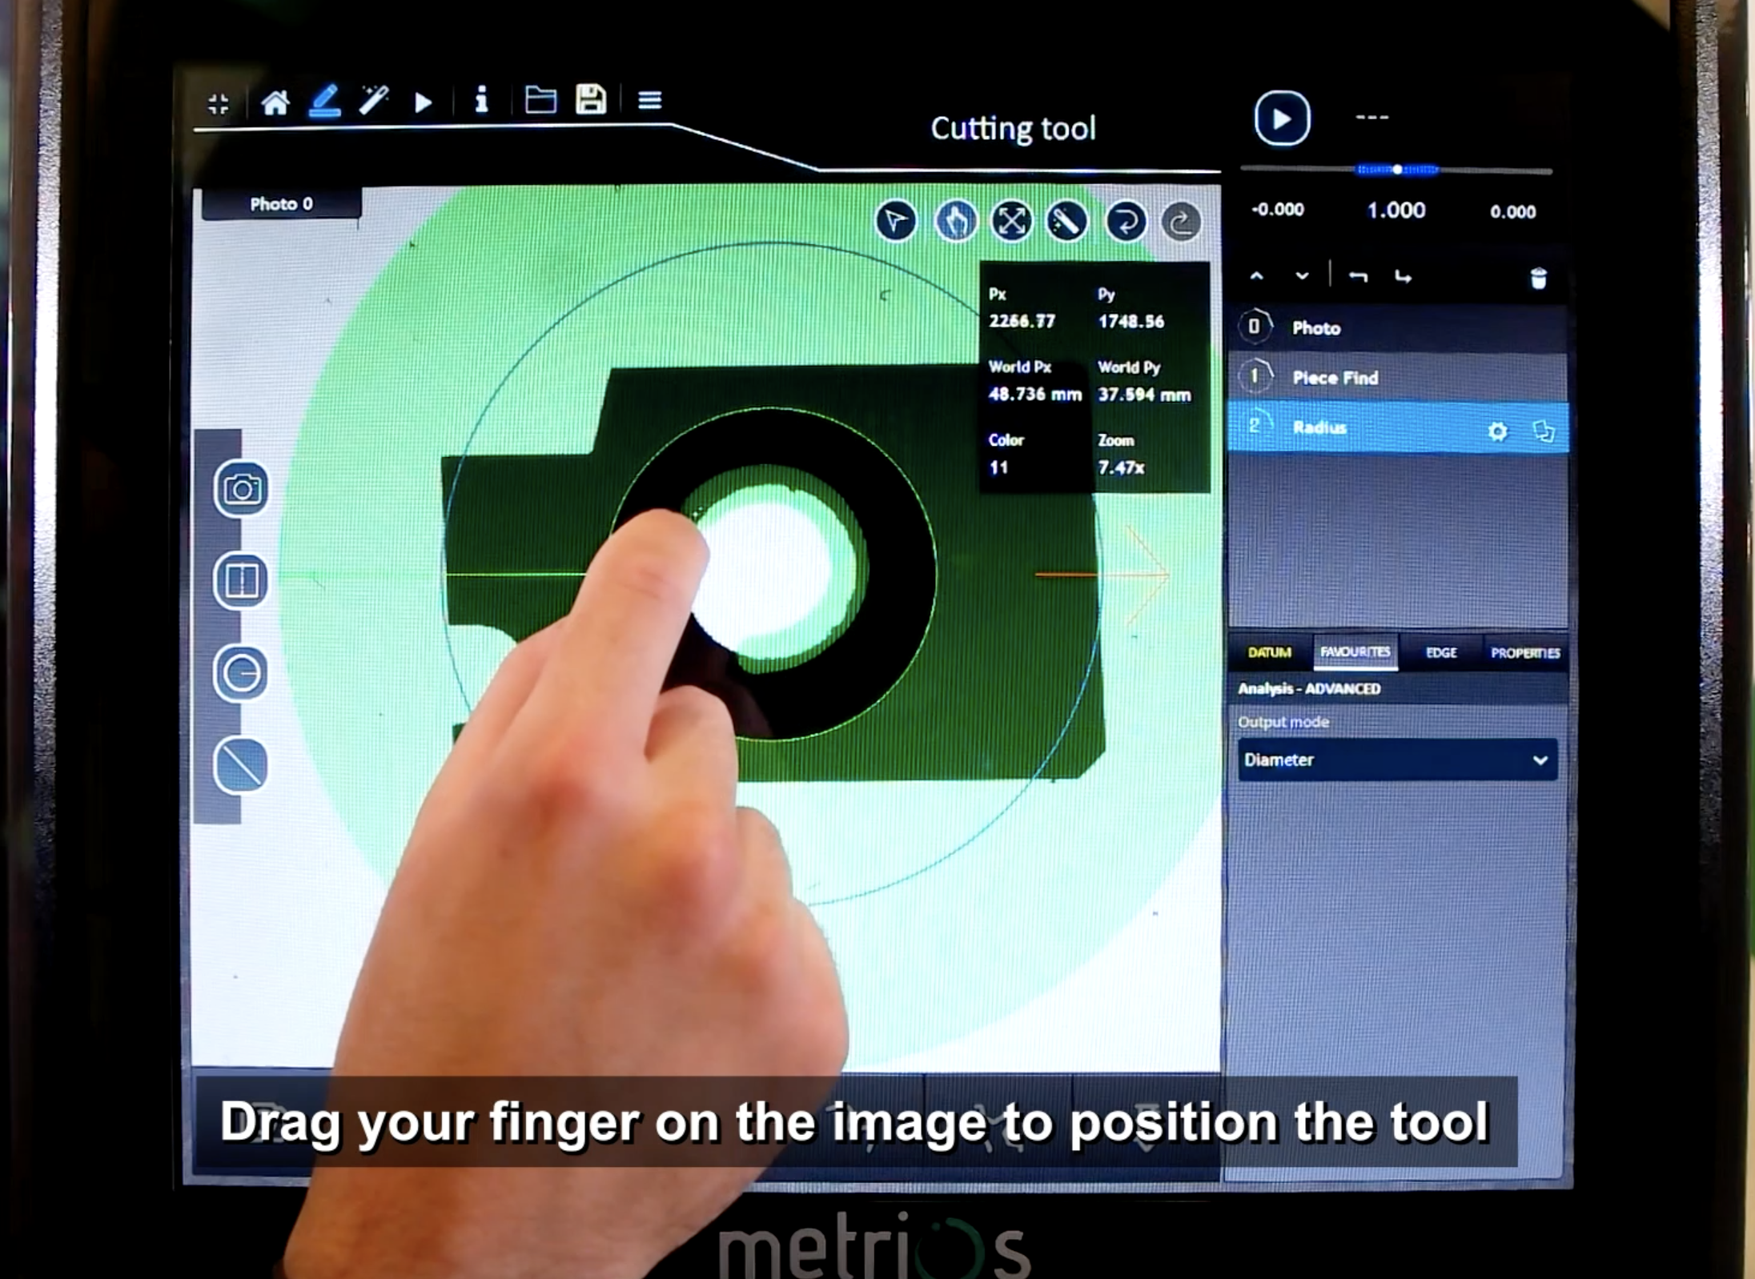Image resolution: width=1755 pixels, height=1279 pixels.
Task: Click the left value -0.000
Action: [x=1278, y=210]
